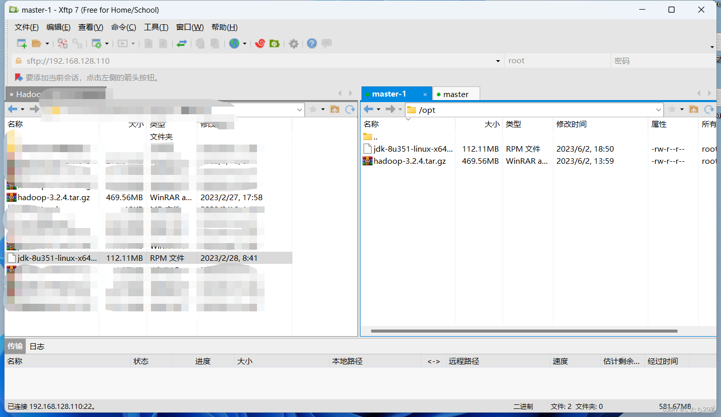Click the green Xftp toolbar icon

coord(275,43)
